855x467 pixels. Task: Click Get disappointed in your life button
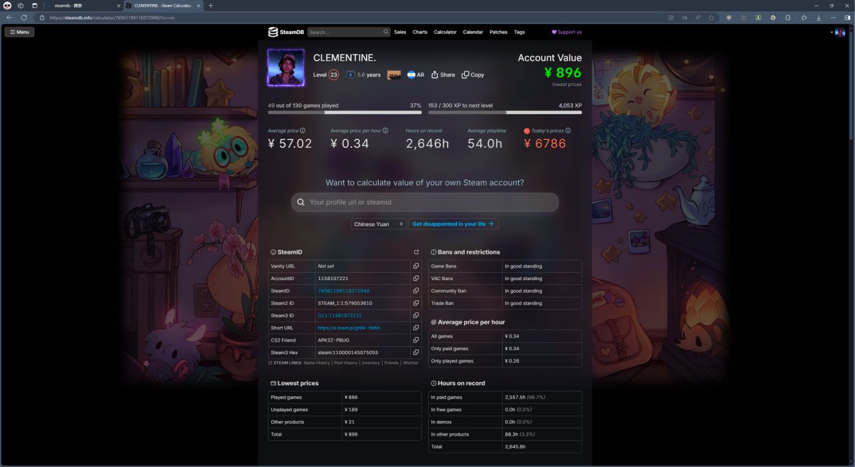coord(453,224)
